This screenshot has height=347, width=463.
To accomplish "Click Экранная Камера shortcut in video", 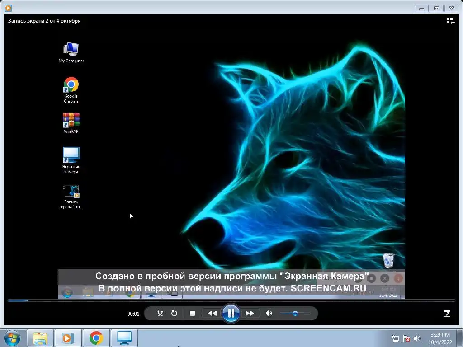I will [71, 160].
